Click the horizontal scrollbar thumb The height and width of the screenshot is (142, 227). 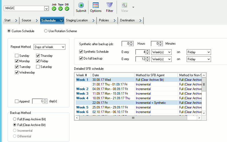[x=133, y=118]
